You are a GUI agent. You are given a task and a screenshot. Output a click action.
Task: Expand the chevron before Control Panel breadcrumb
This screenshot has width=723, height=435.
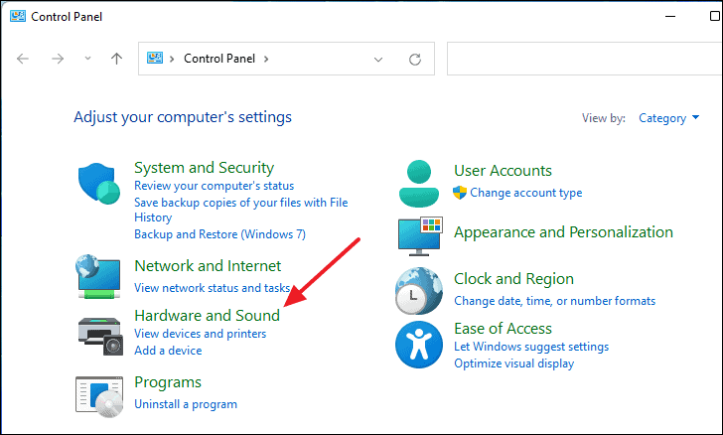tap(172, 59)
